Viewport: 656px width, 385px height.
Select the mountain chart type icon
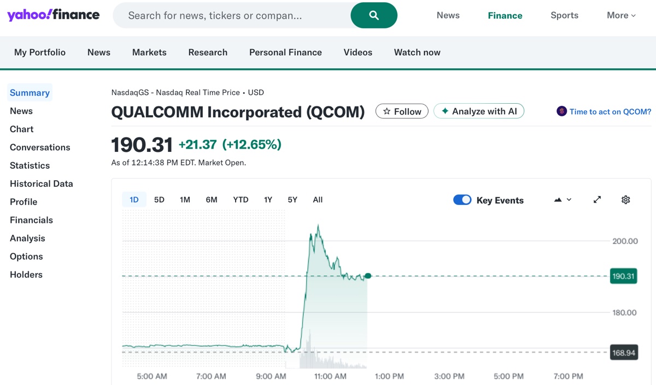tap(559, 200)
